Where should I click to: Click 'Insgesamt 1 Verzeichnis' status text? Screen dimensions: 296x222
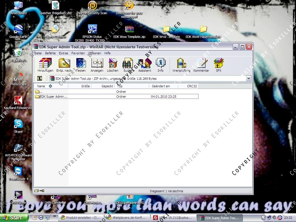[166, 191]
